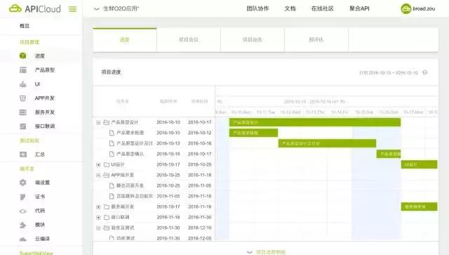
Task: Click the folder icon of APP端开发 task
Action: (x=106, y=175)
